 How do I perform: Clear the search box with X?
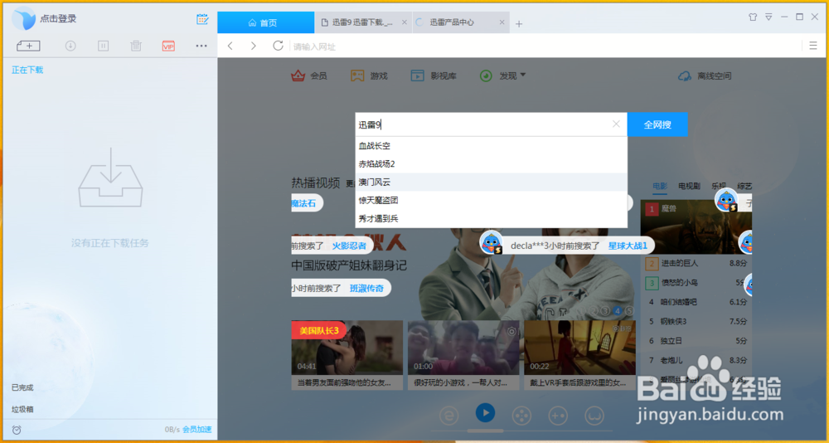click(x=616, y=124)
